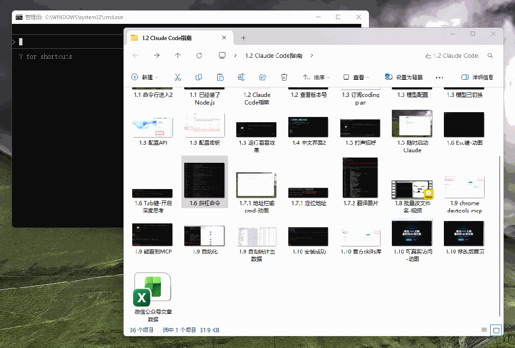Select the 1.7.1 地址栏输cmd-动图 file
Screen dimensions: 515x348
[x=256, y=193]
